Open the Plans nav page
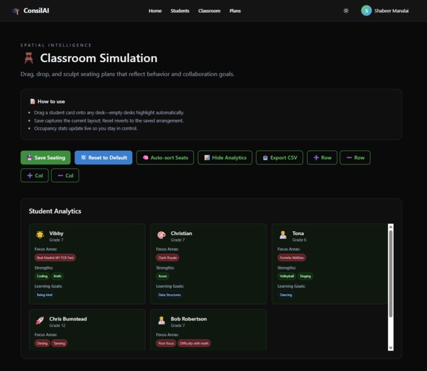The width and height of the screenshot is (427, 371). (x=235, y=11)
